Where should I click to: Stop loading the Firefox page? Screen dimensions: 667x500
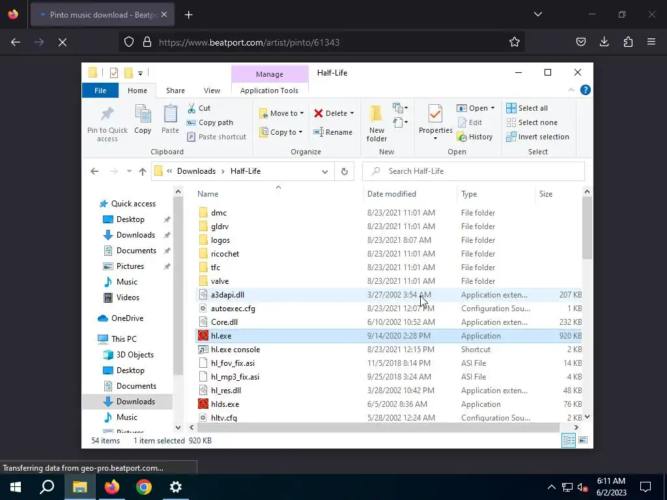point(63,42)
